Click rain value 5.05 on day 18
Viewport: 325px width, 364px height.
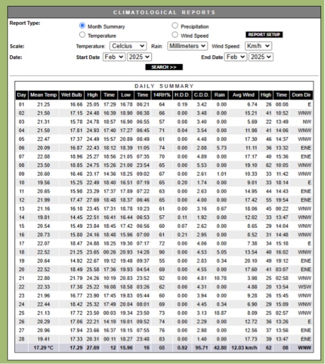(222, 252)
